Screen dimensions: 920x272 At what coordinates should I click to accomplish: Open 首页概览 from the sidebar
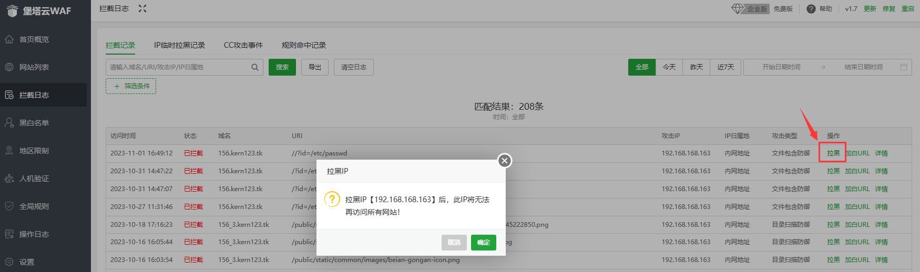click(x=34, y=39)
